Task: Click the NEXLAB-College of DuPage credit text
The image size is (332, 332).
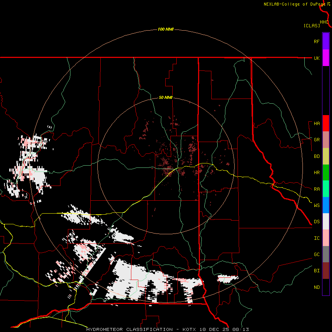Action: point(294,4)
